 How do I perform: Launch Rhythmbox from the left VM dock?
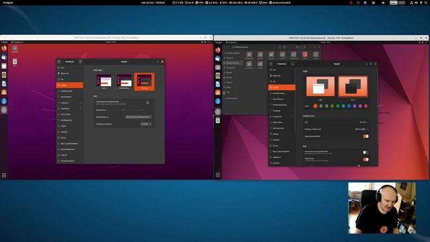(4, 75)
